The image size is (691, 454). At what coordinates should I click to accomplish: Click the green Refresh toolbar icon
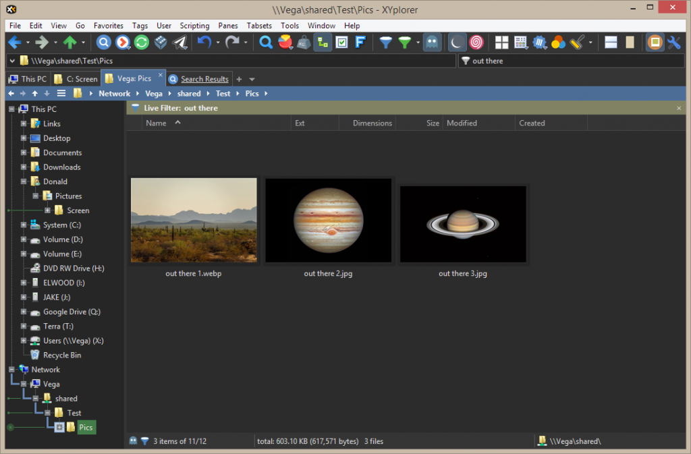click(x=141, y=42)
